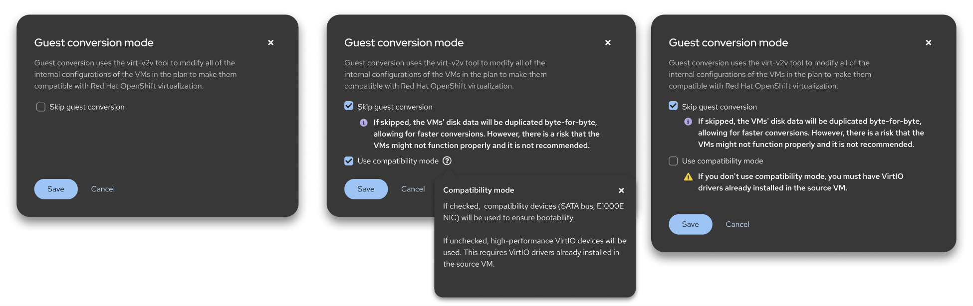Click info icon in dialog with compatibility popover
This screenshot has width=973, height=306.
tap(364, 123)
